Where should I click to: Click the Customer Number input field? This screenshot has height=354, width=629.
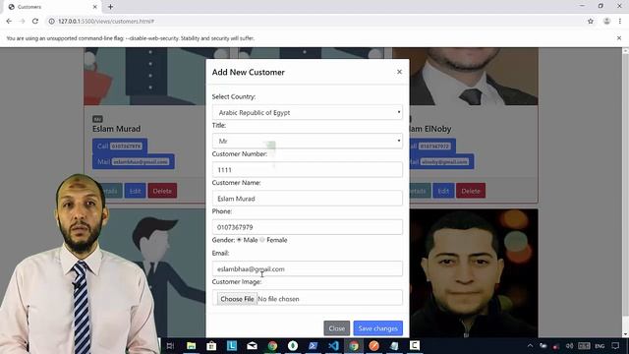(308, 170)
